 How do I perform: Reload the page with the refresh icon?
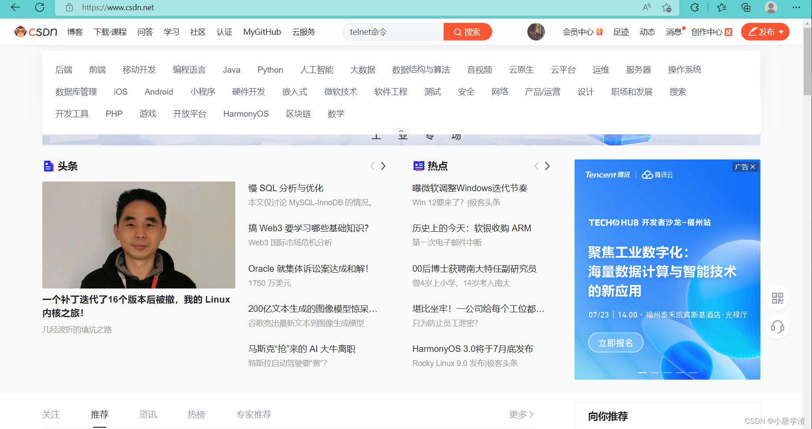point(40,7)
